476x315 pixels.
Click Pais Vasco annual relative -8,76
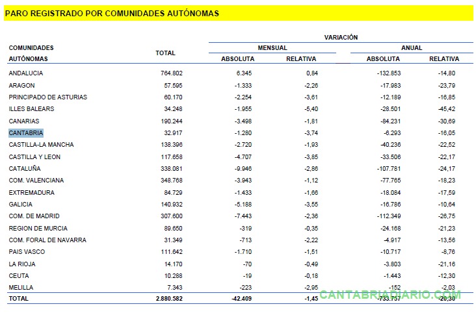pos(448,252)
